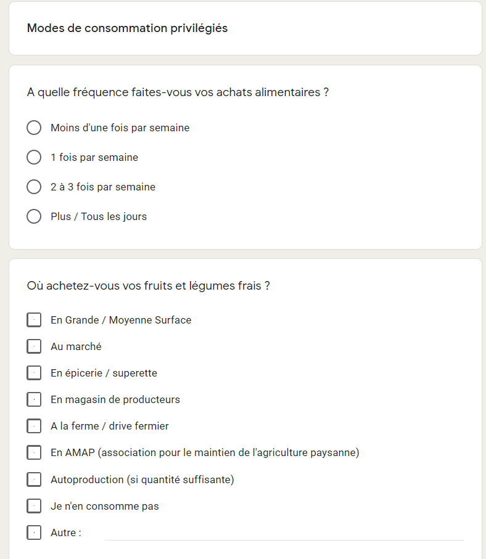Select the 'Autoproduction (si quantité suffisante)' checkbox
486x559 pixels.
[x=34, y=479]
